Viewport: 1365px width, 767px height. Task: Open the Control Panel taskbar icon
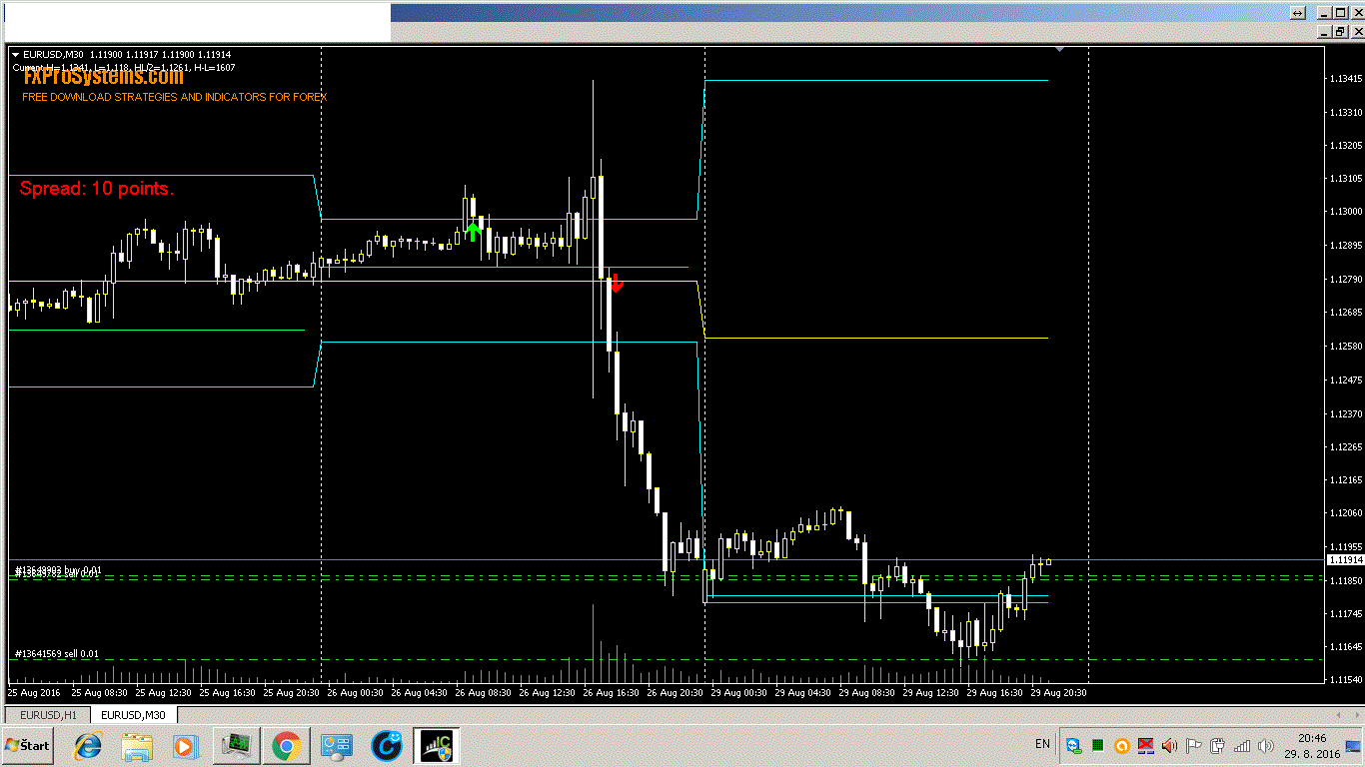(337, 745)
